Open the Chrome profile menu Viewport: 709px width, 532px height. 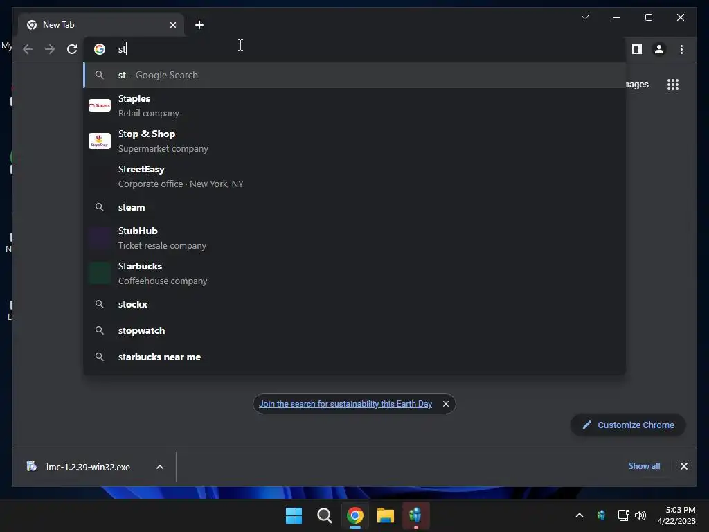click(659, 49)
